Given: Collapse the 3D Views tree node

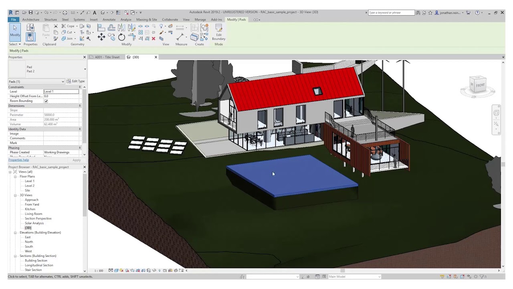Looking at the screenshot, I should [x=15, y=195].
